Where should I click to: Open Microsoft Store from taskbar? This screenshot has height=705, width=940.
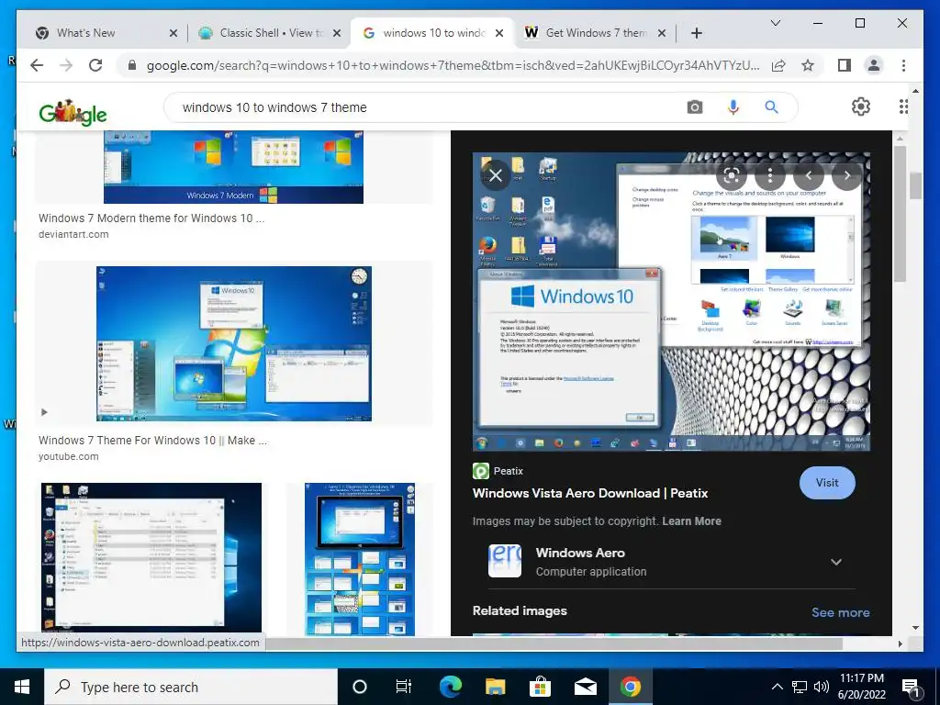coord(540,687)
